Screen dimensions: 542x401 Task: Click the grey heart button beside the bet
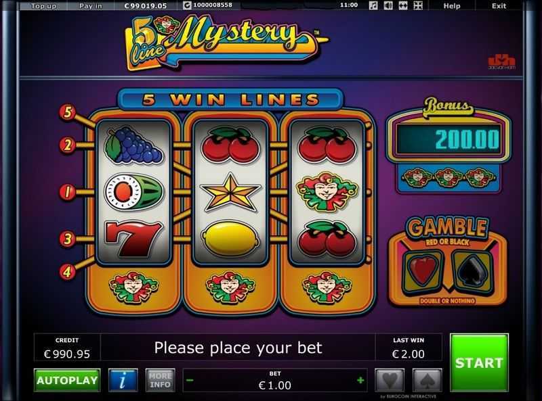click(390, 380)
